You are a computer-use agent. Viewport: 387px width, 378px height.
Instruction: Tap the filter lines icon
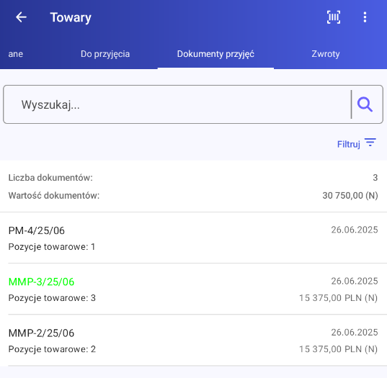click(370, 143)
